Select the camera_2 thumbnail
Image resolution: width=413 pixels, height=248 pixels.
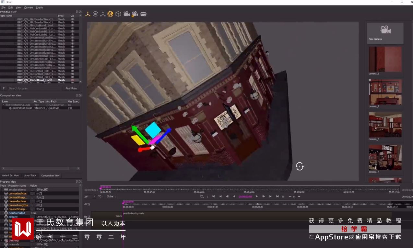coord(385,92)
